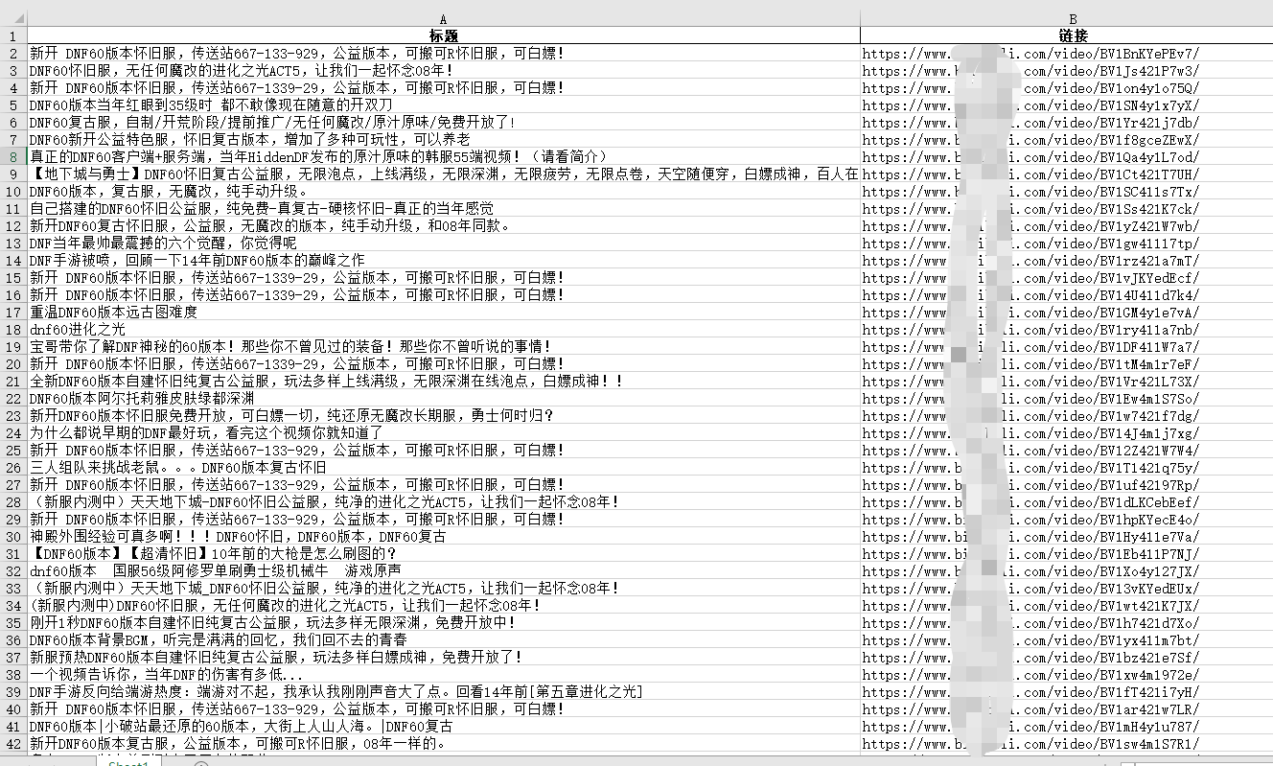Select row 15 via its row number
The width and height of the screenshot is (1273, 766).
pos(13,277)
